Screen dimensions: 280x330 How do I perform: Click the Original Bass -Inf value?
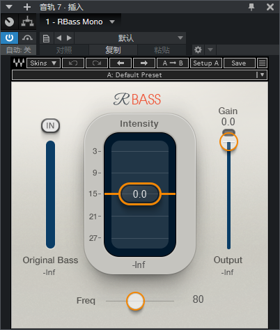49,272
